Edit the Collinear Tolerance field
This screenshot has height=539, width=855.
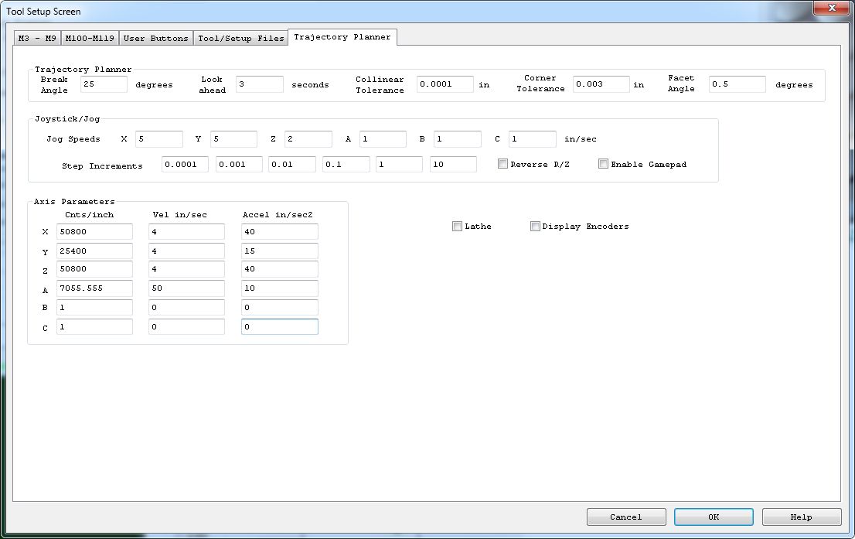[445, 84]
